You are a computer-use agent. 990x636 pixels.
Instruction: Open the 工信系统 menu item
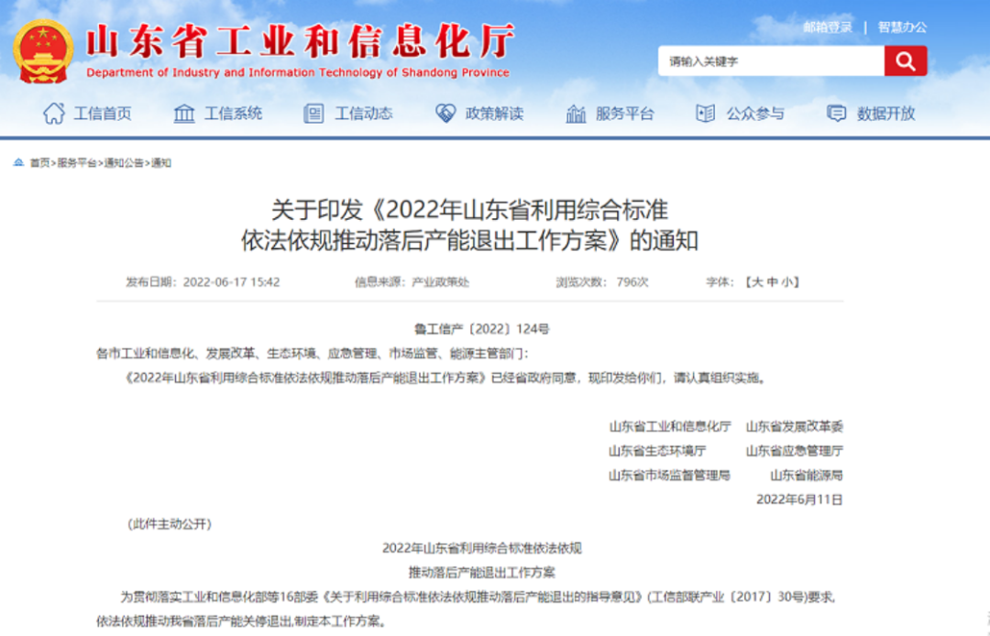(x=233, y=114)
